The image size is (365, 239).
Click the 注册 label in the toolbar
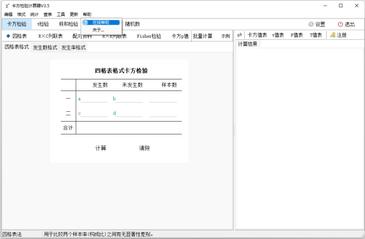[x=342, y=35]
